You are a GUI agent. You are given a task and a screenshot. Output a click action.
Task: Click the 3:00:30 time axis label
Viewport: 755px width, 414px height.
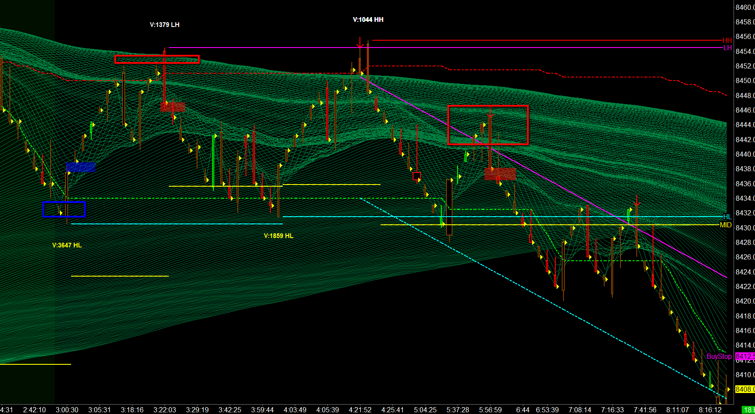coord(67,410)
